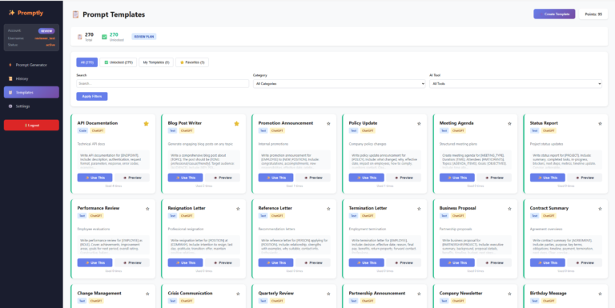Use the Reference Letter template
The image size is (615, 308).
point(275,262)
